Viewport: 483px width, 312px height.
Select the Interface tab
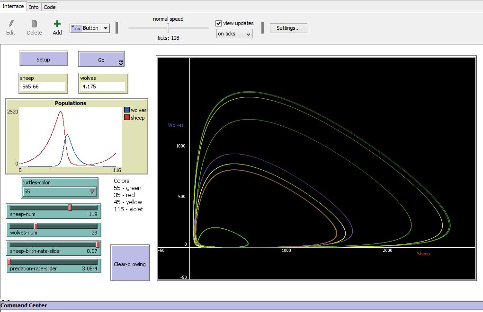(x=13, y=6)
